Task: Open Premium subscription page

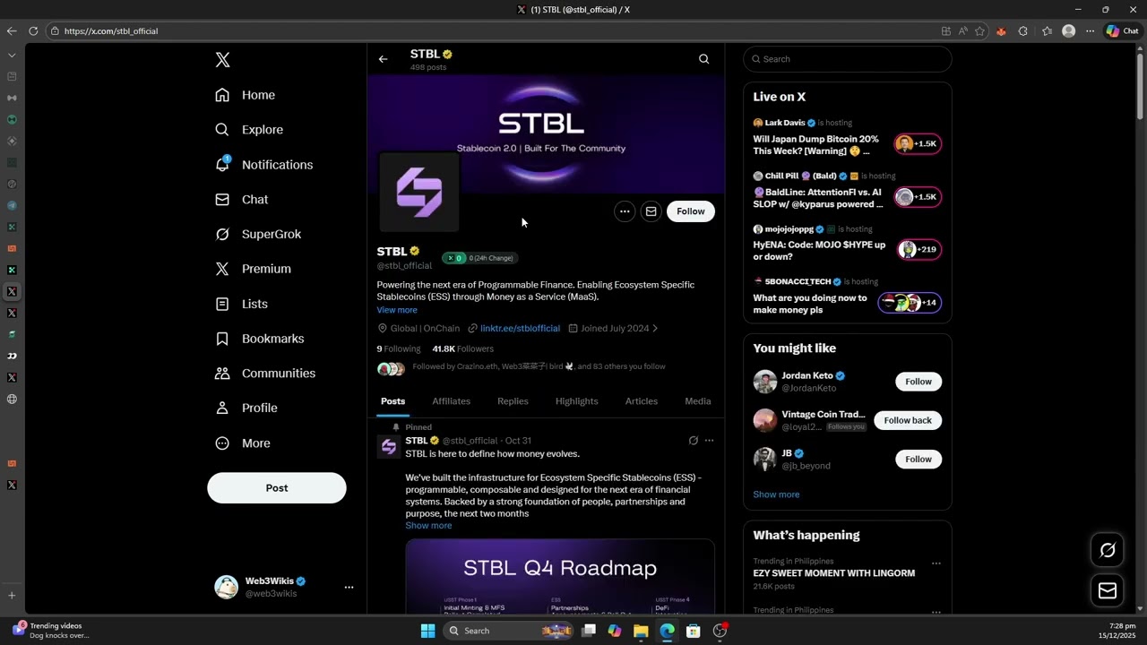Action: [x=254, y=269]
